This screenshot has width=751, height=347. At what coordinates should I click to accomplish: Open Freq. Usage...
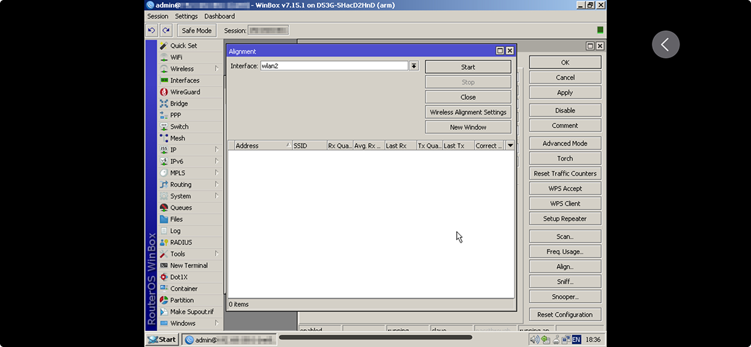click(x=565, y=251)
